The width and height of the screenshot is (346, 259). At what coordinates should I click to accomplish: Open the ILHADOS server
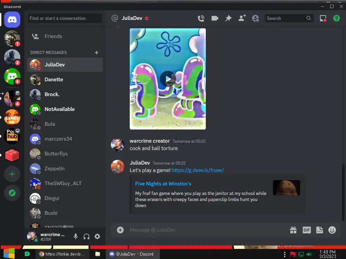point(12,117)
